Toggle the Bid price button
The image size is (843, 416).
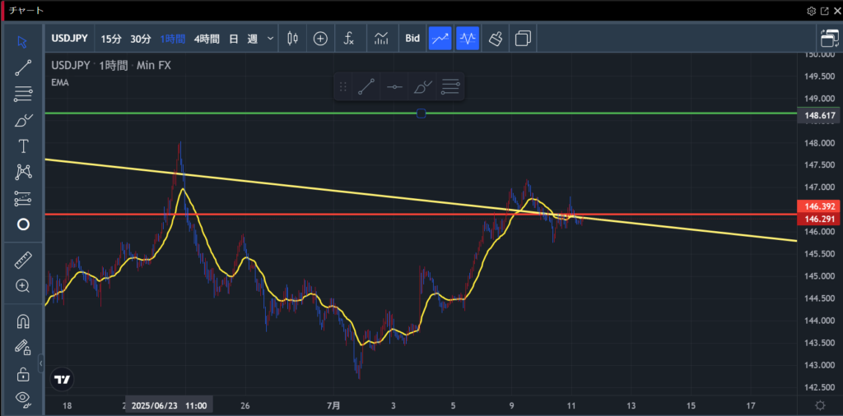412,39
